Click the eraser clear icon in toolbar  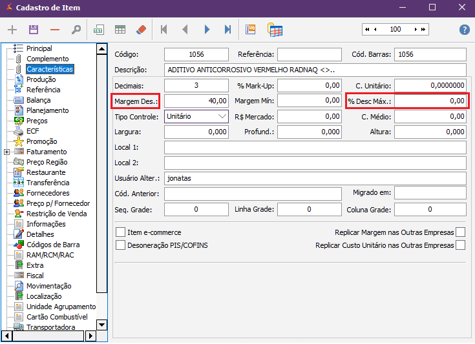click(x=141, y=30)
